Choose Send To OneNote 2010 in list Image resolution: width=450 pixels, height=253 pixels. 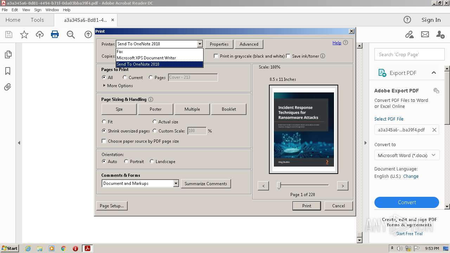point(160,64)
